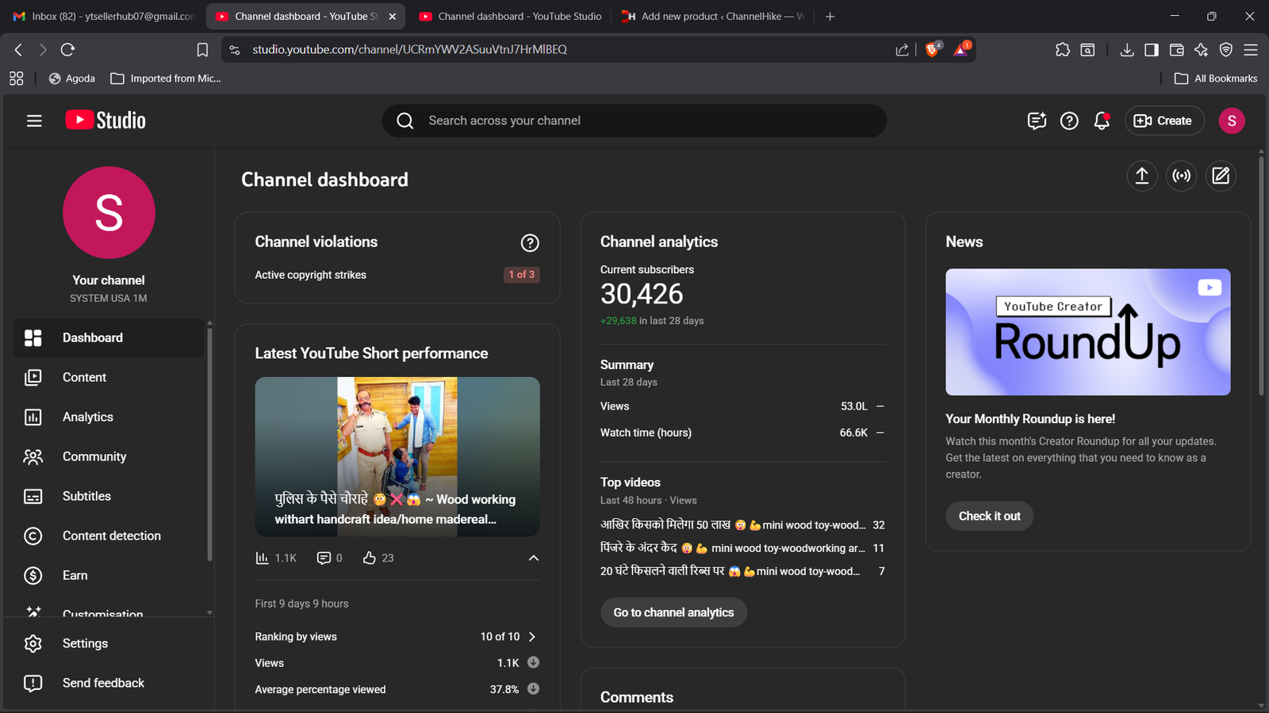Expand Average percentage viewed arrow
Screen dimensions: 1269x713
(x=534, y=689)
